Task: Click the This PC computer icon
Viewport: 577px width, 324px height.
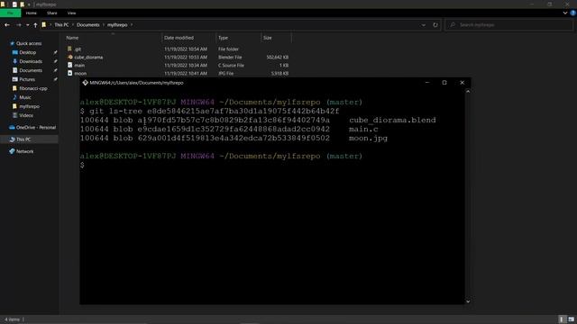Action: pos(12,139)
